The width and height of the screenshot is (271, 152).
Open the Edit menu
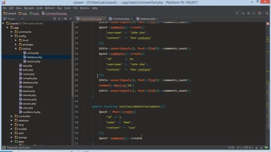[11, 8]
